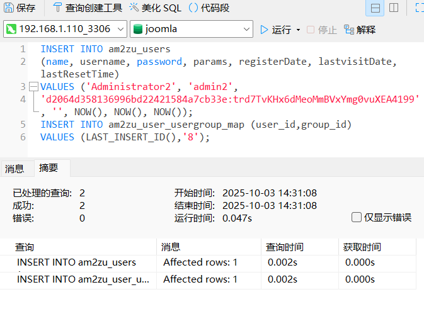424x309 pixels.
Task: Click the 消息 column header in results
Action: [171, 247]
